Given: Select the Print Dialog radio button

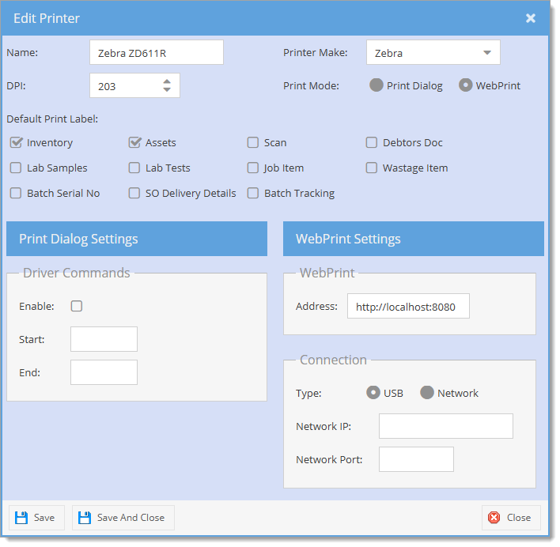Looking at the screenshot, I should pyautogui.click(x=376, y=85).
